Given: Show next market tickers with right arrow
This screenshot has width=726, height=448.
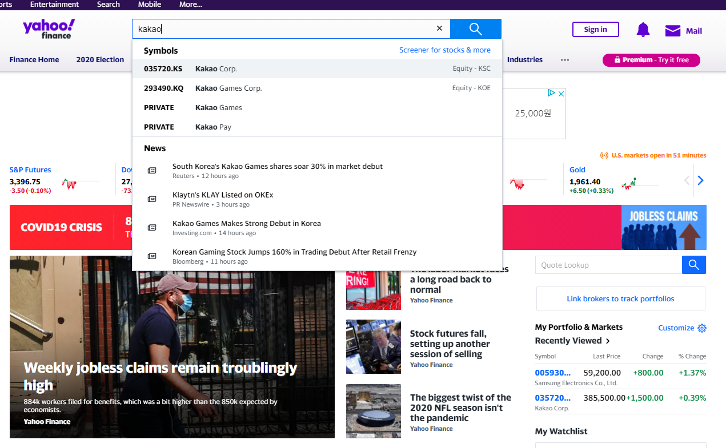Looking at the screenshot, I should [701, 180].
